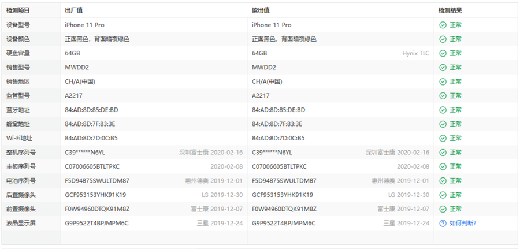Select the 主板序列号 row label

[21, 166]
